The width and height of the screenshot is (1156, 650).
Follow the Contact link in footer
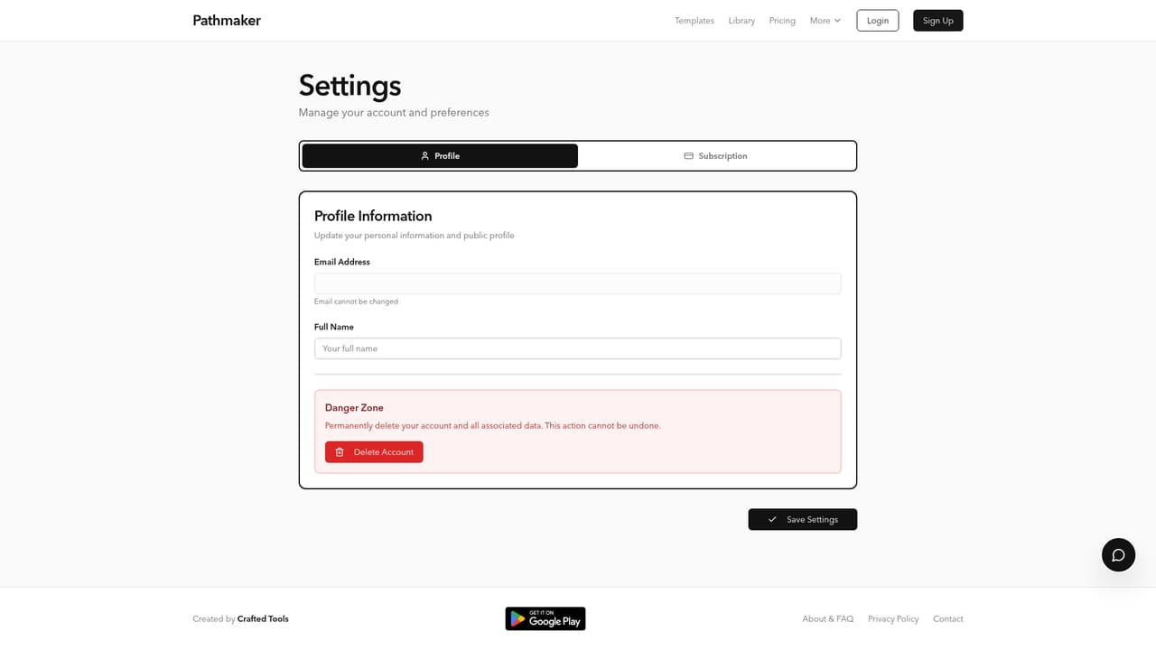click(x=948, y=619)
